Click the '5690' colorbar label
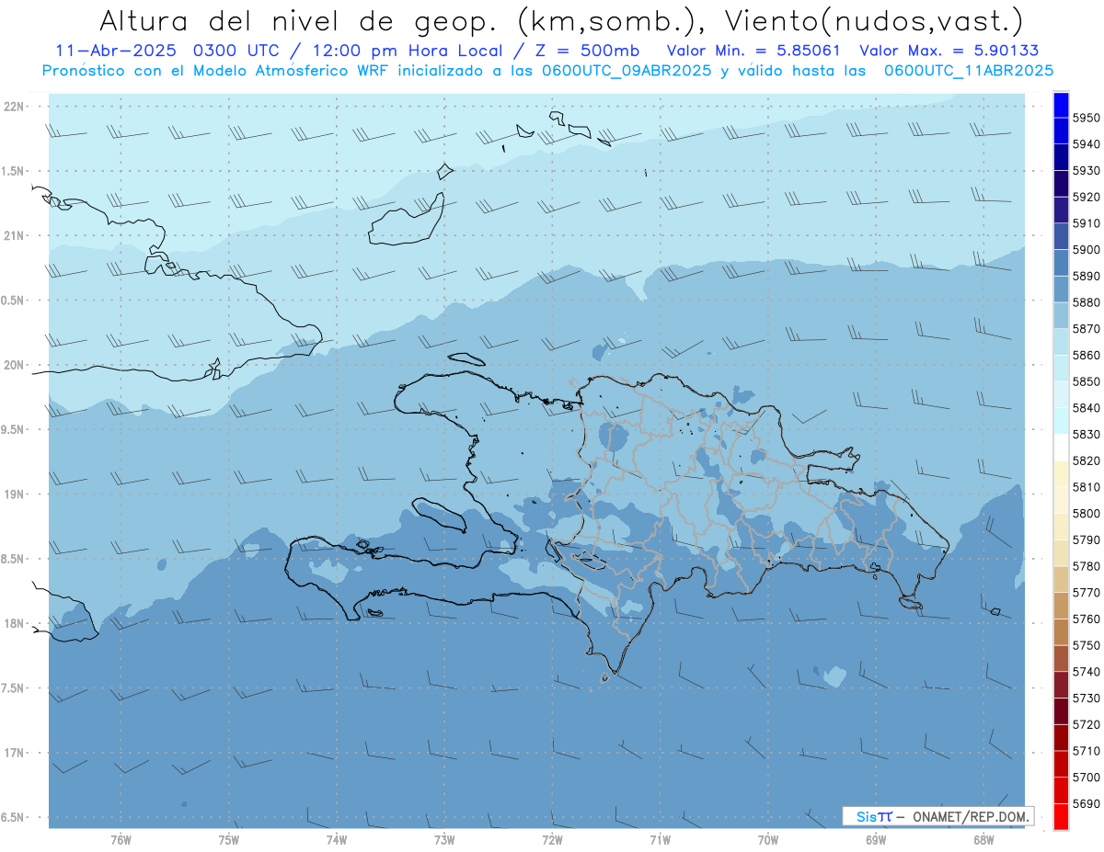1104x852 pixels. [x=1087, y=803]
